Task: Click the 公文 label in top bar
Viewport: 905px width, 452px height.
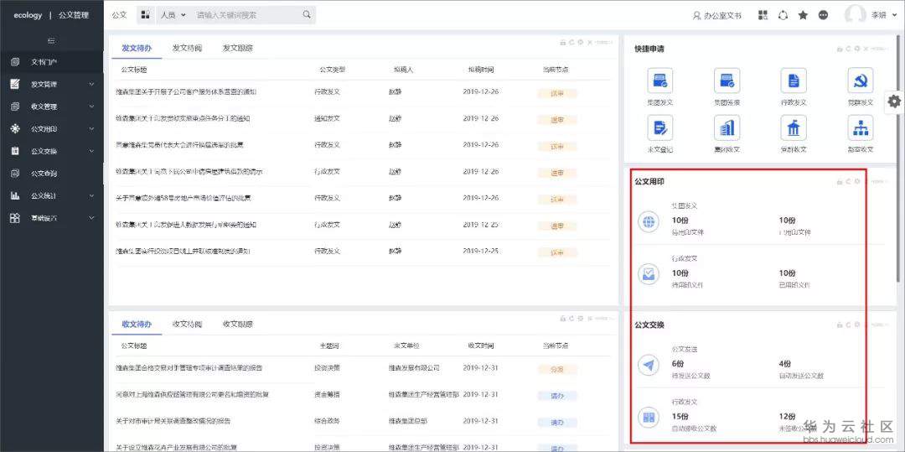Action: tap(119, 15)
